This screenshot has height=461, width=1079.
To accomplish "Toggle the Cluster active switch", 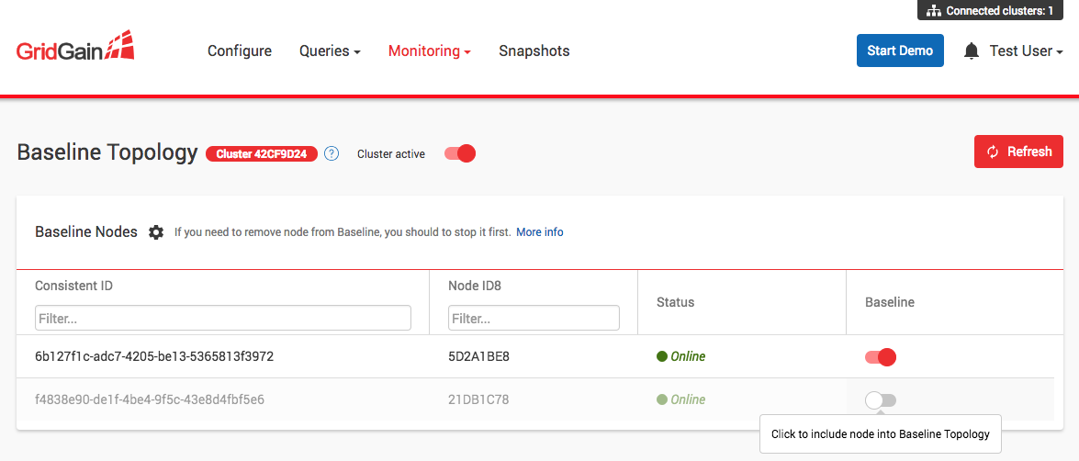I will tap(460, 153).
